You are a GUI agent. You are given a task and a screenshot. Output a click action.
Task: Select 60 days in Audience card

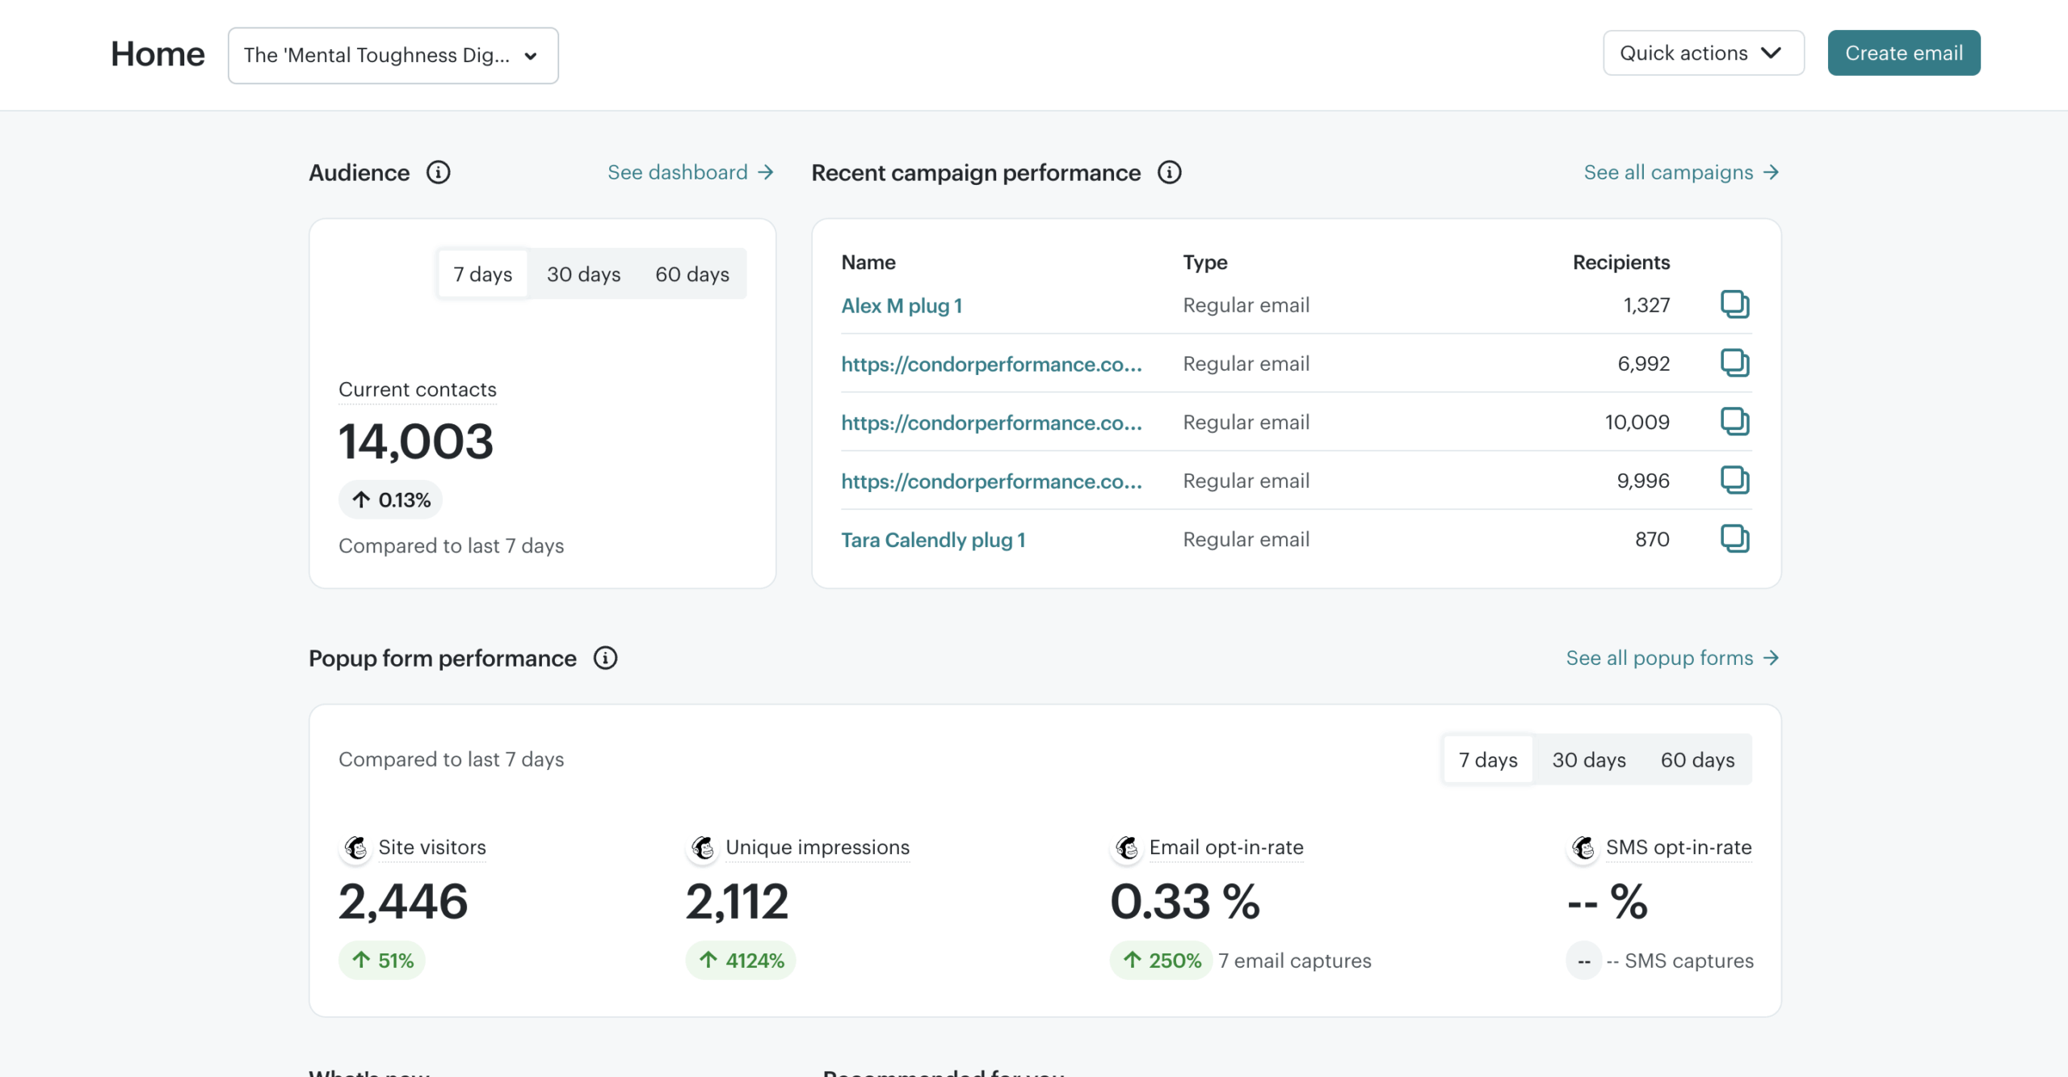coord(691,274)
